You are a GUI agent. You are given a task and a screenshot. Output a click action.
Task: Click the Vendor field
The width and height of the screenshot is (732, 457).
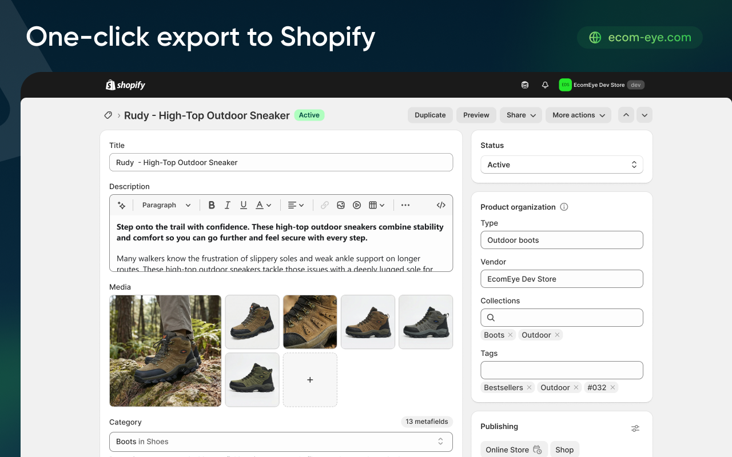tap(562, 279)
